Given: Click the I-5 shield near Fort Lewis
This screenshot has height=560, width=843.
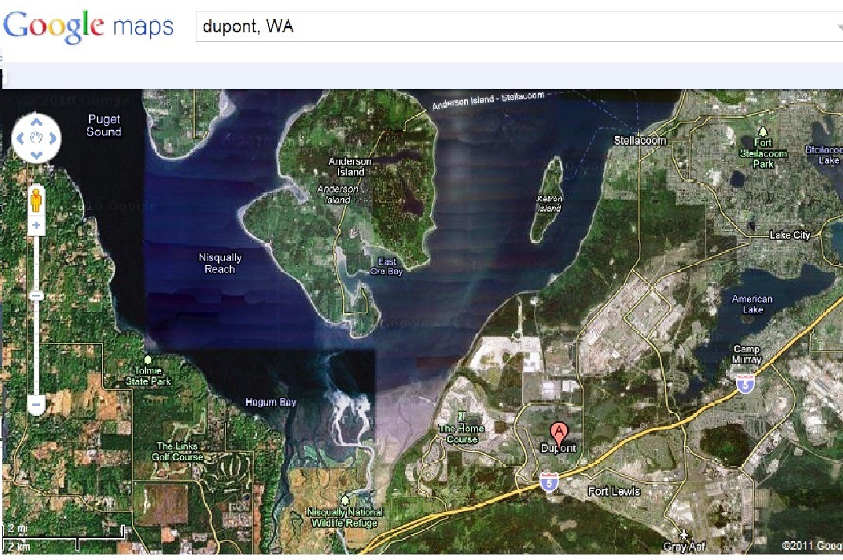Looking at the screenshot, I should [x=548, y=481].
